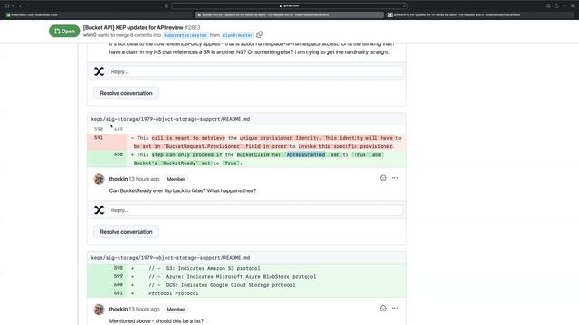579x325 pixels.
Task: Open the thockin username on the list comment
Action: pos(119,309)
